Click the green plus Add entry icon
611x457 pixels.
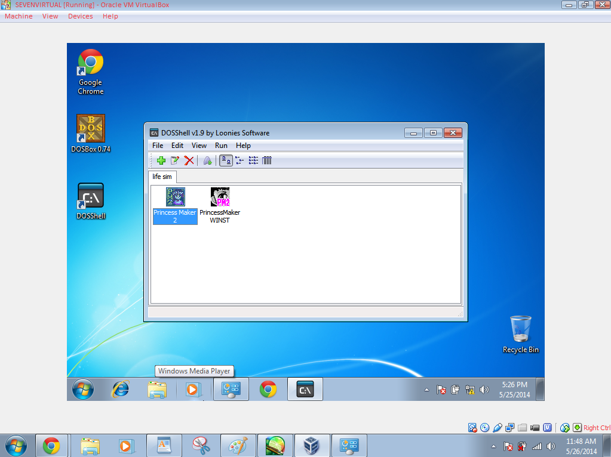[x=161, y=160]
